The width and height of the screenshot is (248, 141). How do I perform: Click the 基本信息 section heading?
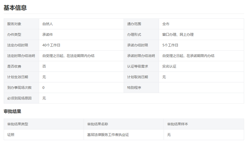pos(15,8)
